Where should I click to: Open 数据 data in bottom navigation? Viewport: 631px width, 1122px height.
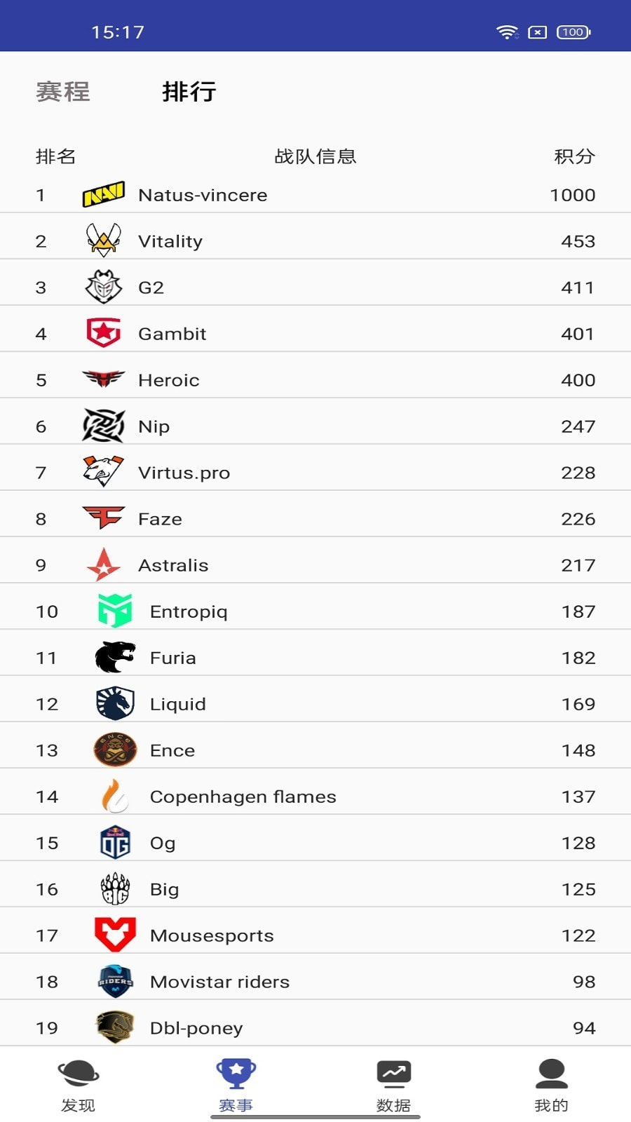(393, 1086)
